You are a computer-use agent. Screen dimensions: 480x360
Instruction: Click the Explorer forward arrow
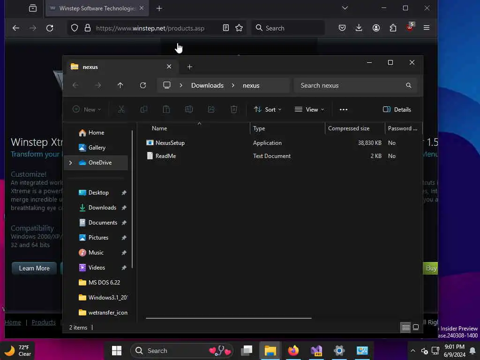coord(98,85)
